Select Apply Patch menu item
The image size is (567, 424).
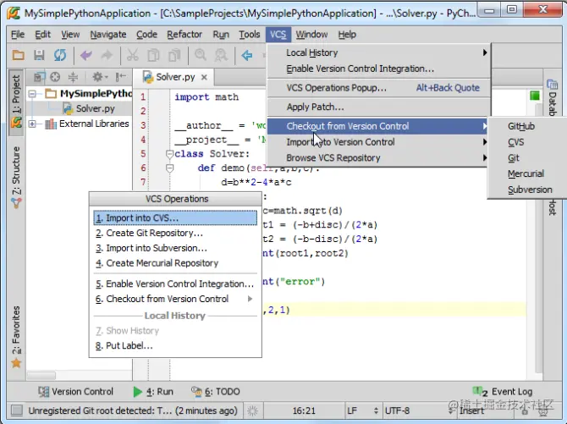[x=378, y=107]
